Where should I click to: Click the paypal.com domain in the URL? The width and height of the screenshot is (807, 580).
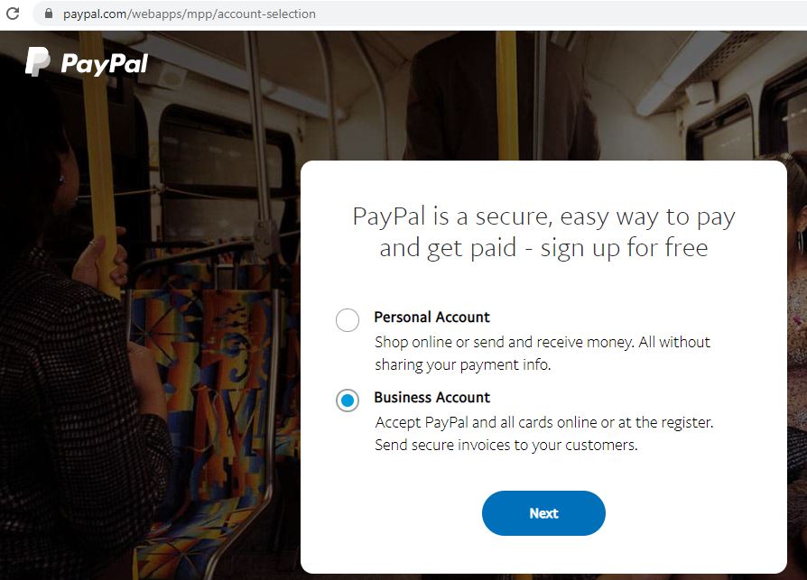pyautogui.click(x=95, y=14)
